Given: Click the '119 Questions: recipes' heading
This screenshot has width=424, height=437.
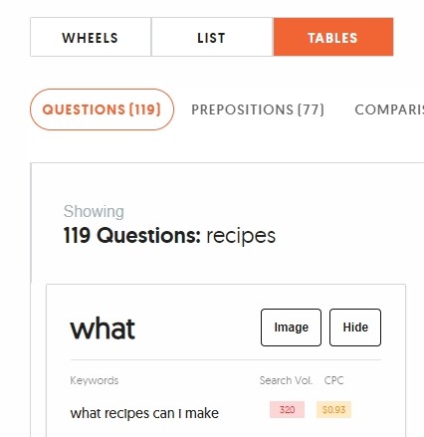Looking at the screenshot, I should [x=169, y=236].
